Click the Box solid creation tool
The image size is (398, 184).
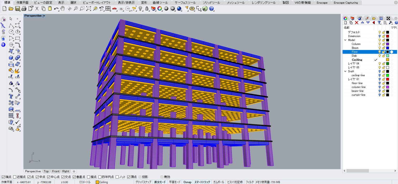tap(11, 58)
